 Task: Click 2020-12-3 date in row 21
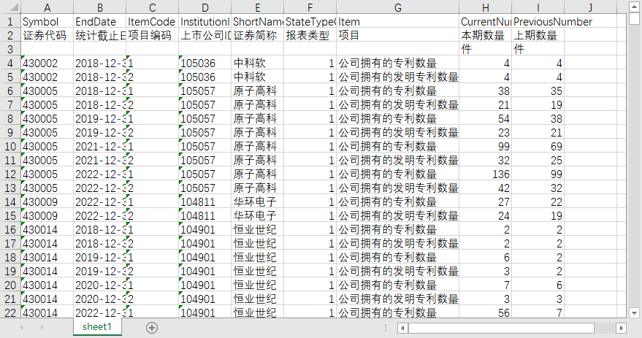100,299
